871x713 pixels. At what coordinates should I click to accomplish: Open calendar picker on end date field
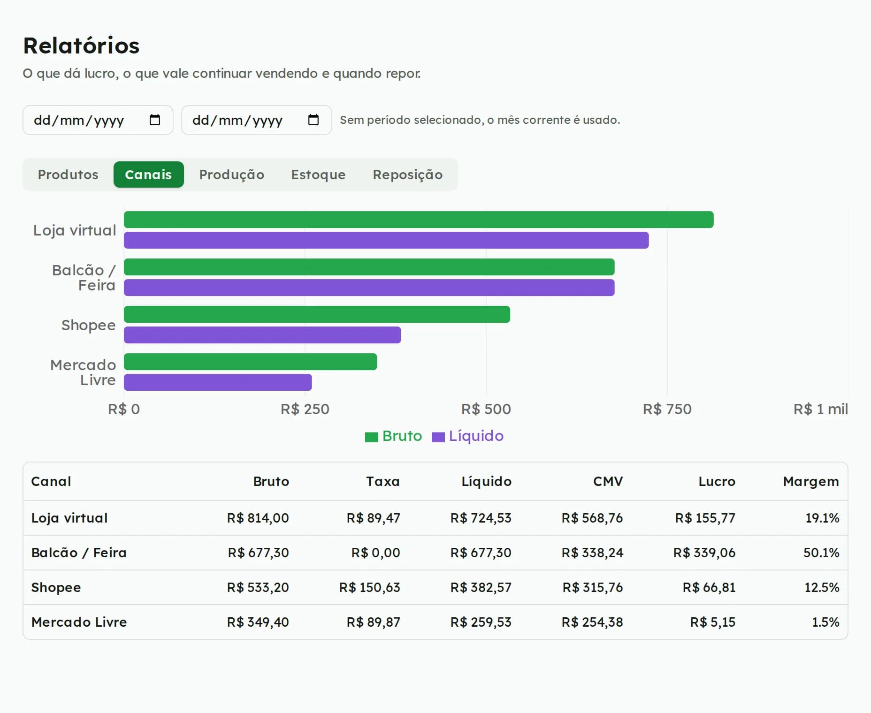tap(313, 120)
